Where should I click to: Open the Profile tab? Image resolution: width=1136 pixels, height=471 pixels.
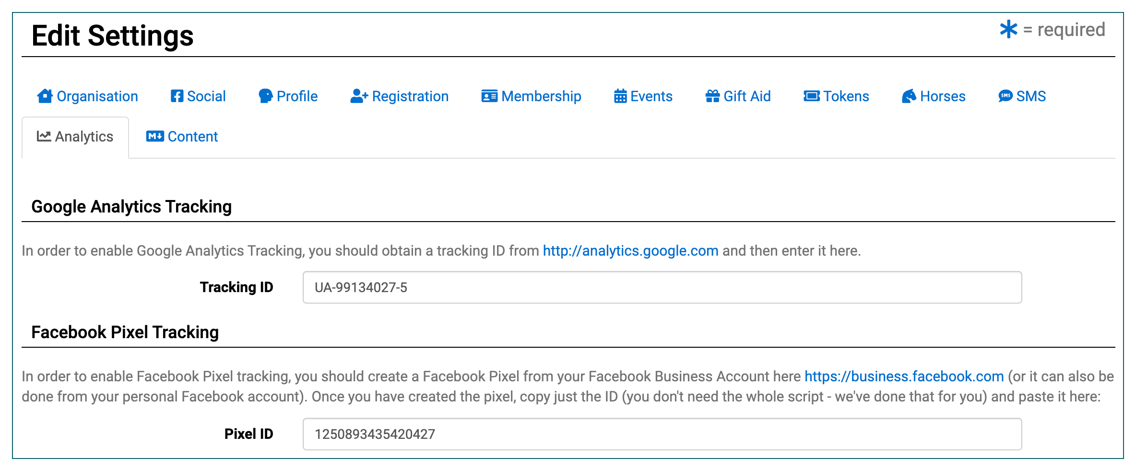(x=288, y=96)
